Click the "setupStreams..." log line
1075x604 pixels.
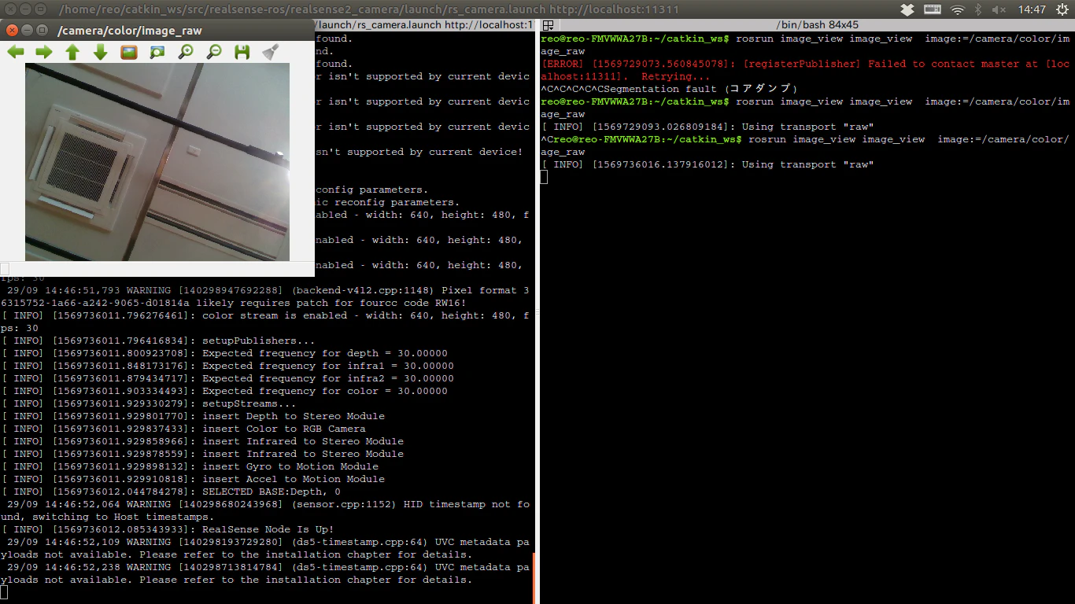149,403
